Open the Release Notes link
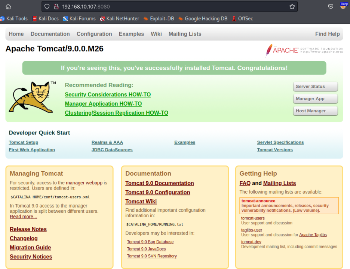This screenshot has height=269, width=350. click(28, 229)
